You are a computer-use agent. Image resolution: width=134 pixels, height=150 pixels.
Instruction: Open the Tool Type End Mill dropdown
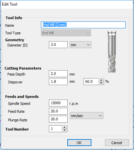pos(66,33)
